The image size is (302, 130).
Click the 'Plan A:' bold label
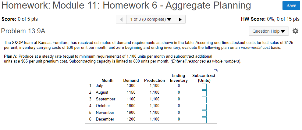pyautogui.click(x=11, y=56)
